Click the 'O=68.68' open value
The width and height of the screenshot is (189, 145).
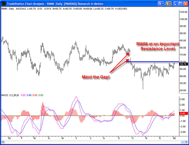coord(77,9)
